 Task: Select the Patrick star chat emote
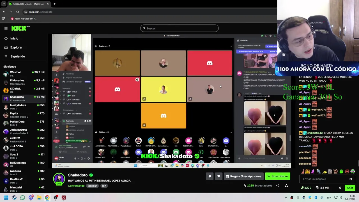click(x=303, y=171)
